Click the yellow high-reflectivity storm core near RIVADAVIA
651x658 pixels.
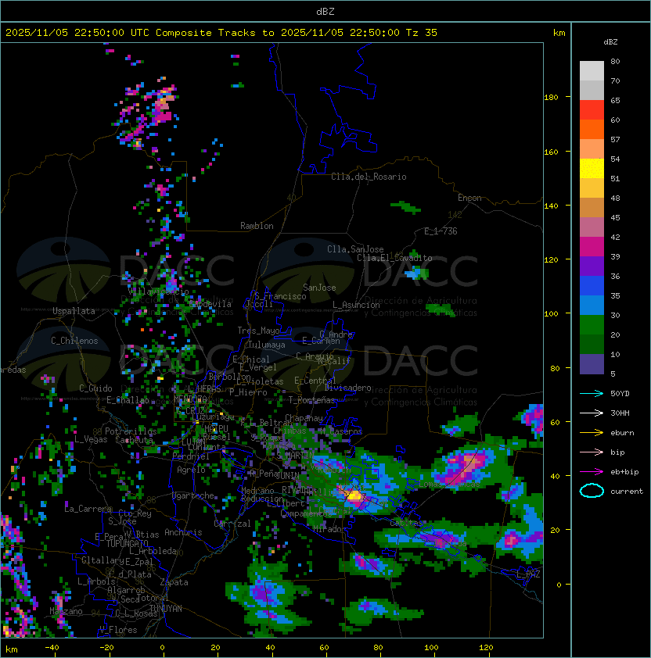[354, 495]
